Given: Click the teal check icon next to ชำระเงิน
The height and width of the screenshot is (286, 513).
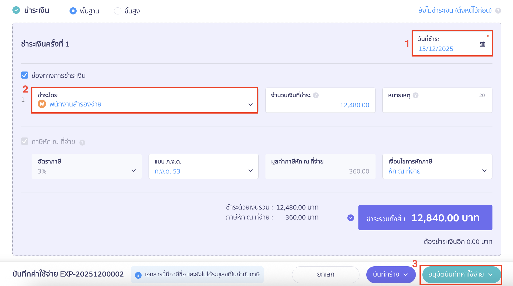Looking at the screenshot, I should click(x=16, y=10).
